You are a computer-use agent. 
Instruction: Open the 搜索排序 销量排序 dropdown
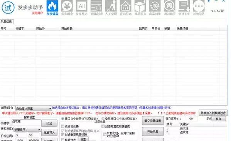27,129
